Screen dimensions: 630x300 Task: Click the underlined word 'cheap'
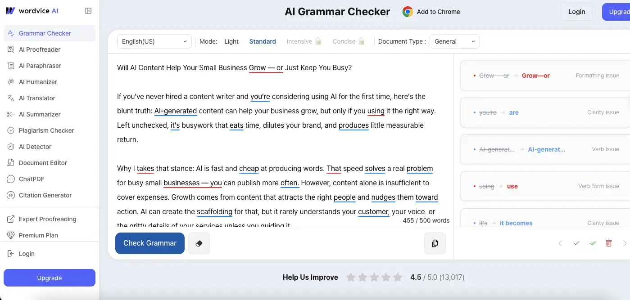(x=249, y=169)
